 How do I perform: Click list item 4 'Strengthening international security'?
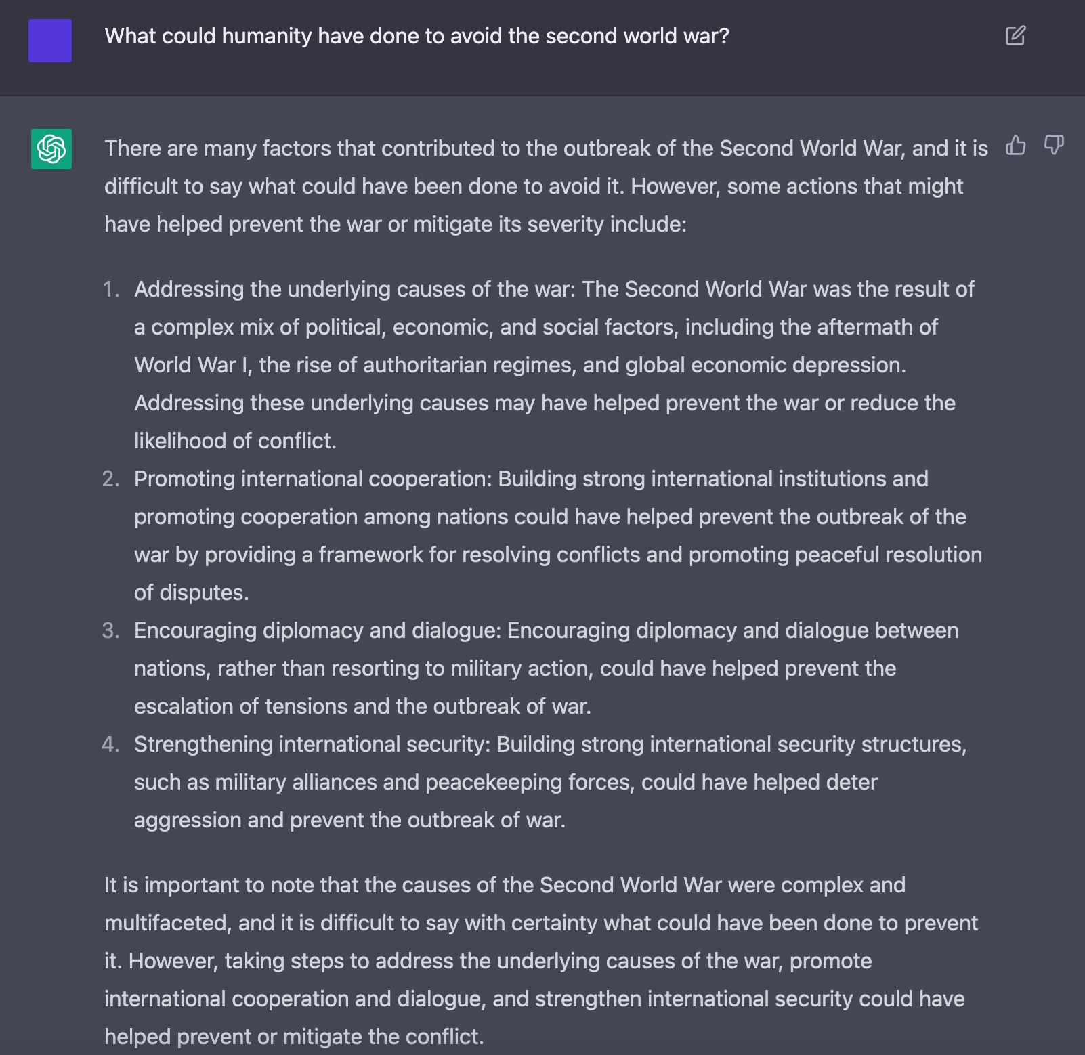pyautogui.click(x=550, y=782)
